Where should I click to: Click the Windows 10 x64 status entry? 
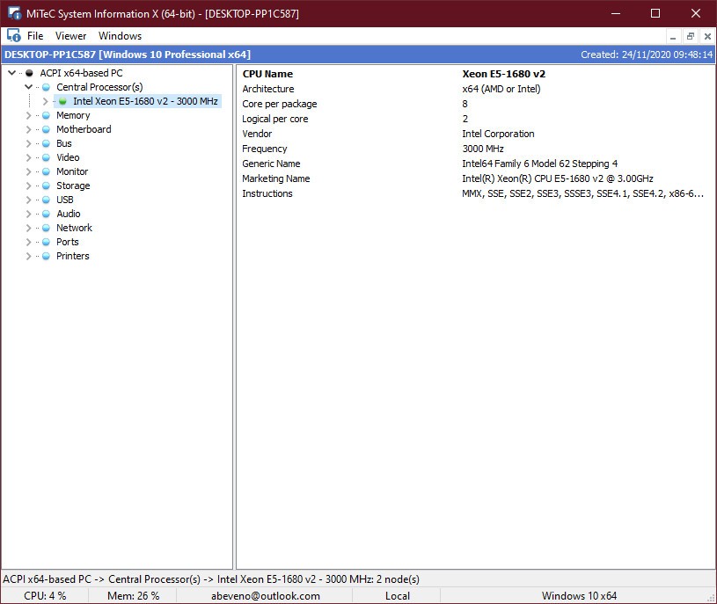(579, 596)
